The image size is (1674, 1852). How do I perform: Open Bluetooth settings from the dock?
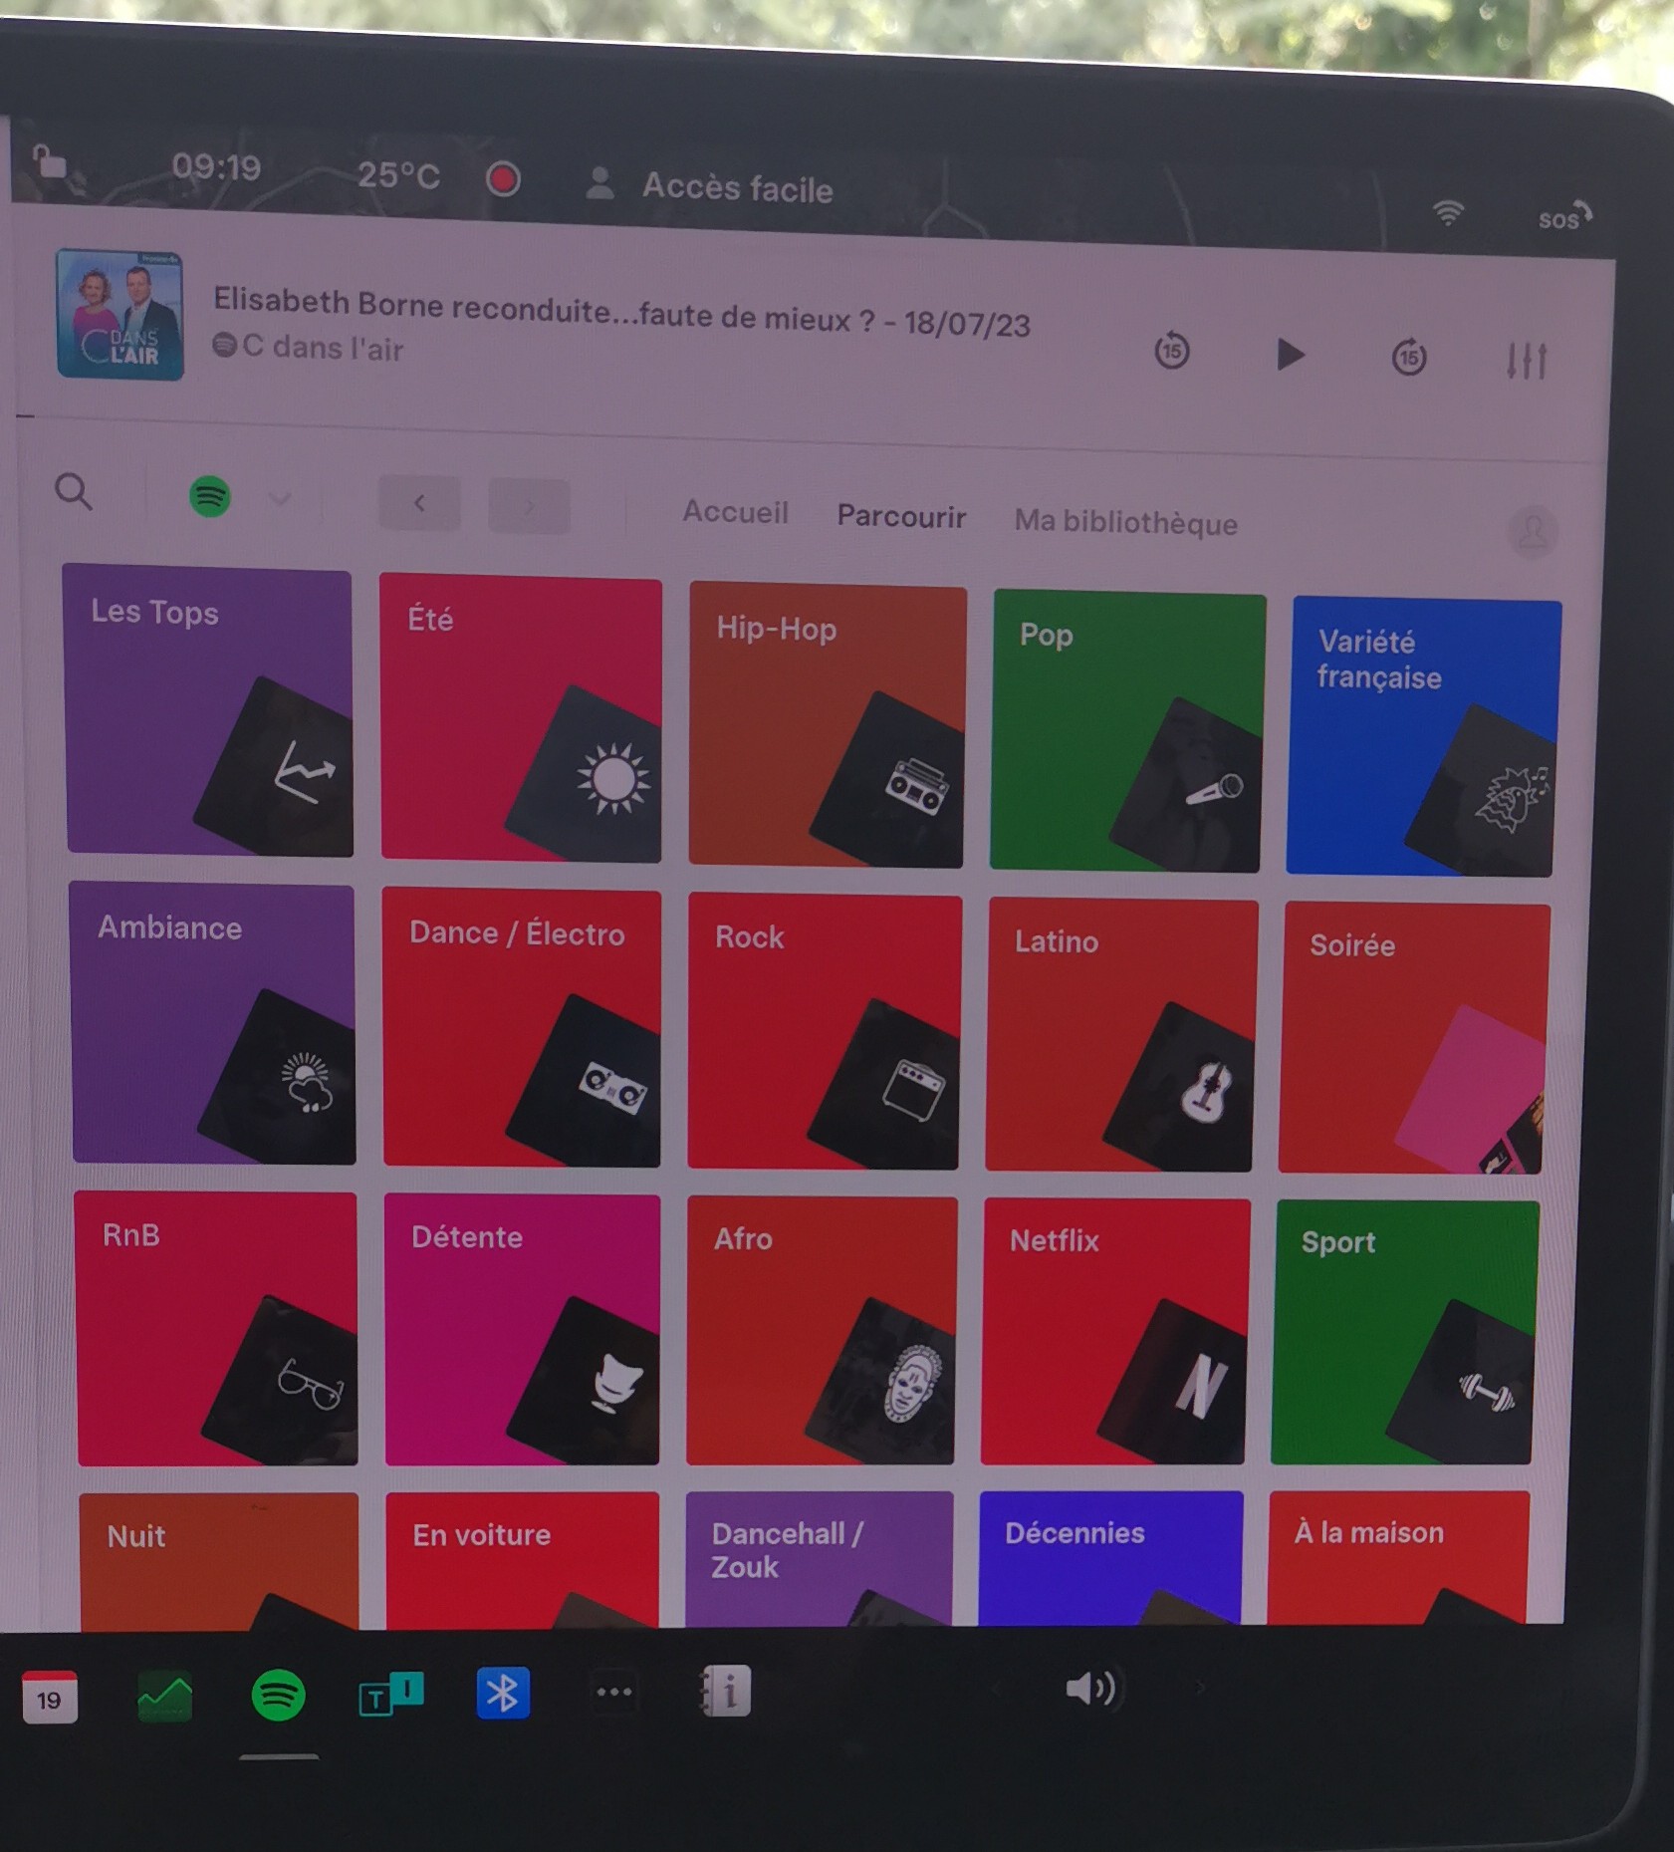click(503, 1693)
